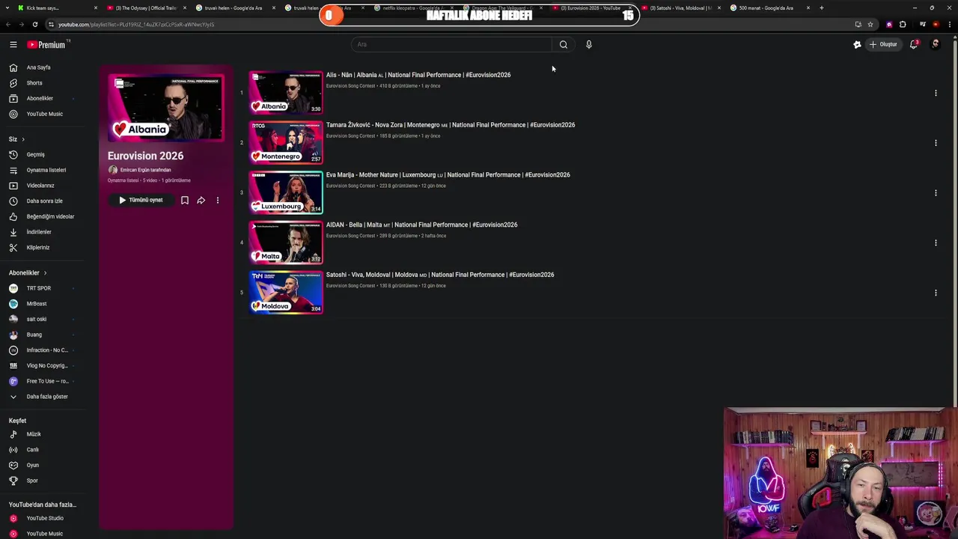The height and width of the screenshot is (539, 958).
Task: Switch to 500 manat Google tab
Action: coord(771,7)
